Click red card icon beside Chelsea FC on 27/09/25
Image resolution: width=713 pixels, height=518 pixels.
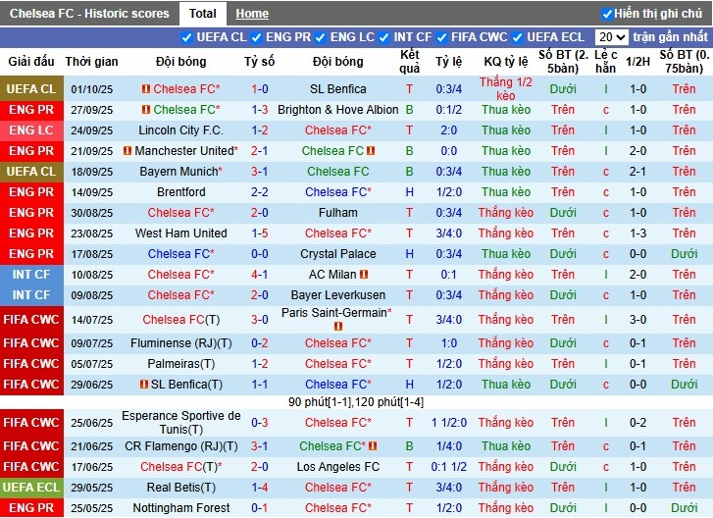(146, 110)
